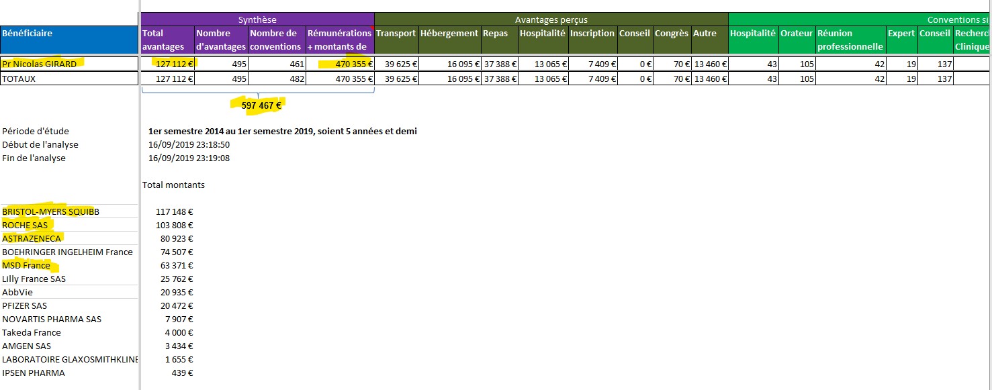Select the Bénéficiaire header cell
992x390 pixels.
[x=69, y=40]
